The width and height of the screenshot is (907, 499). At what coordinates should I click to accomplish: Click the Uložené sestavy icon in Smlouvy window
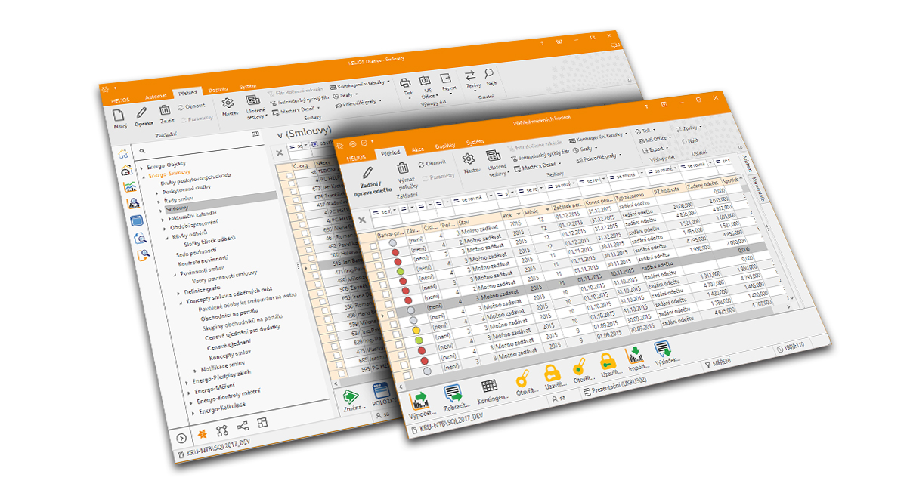coord(253,100)
